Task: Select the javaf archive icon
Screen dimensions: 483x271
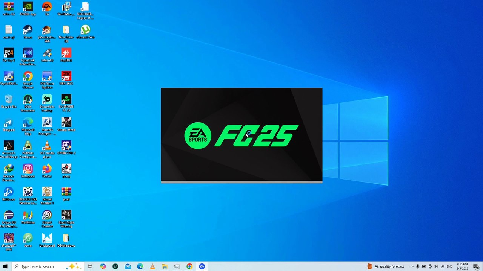Action: [x=66, y=194]
